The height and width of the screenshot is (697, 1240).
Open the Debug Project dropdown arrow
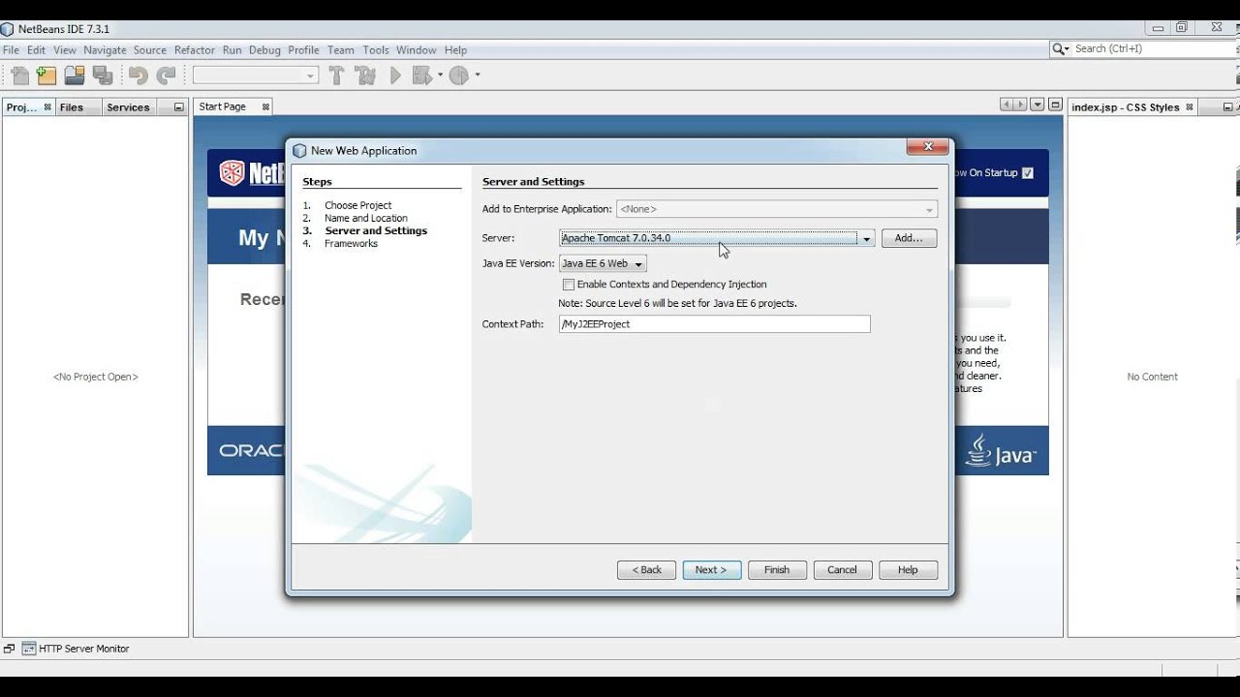pyautogui.click(x=441, y=76)
